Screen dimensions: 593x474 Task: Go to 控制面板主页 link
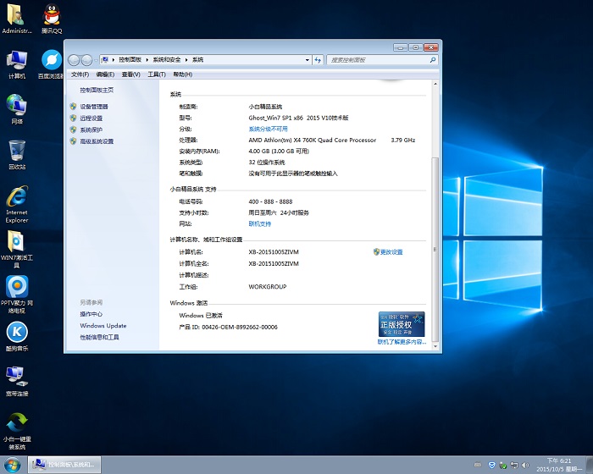coord(97,90)
